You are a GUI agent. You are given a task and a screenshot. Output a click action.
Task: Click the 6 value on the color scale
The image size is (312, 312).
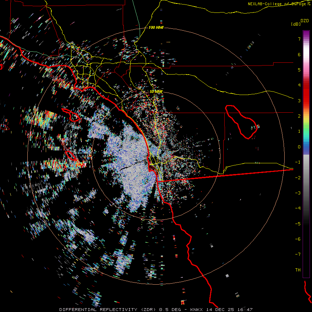299,54
